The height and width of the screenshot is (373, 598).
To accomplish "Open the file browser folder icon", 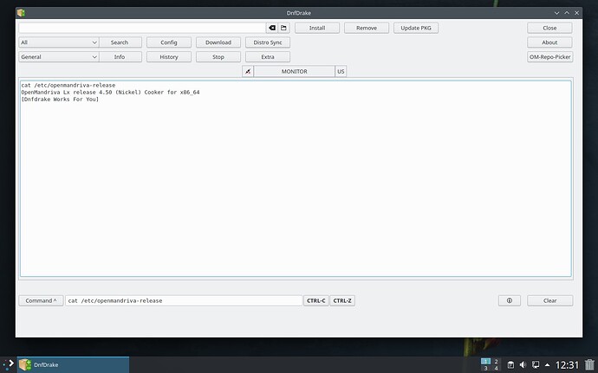I will point(283,28).
